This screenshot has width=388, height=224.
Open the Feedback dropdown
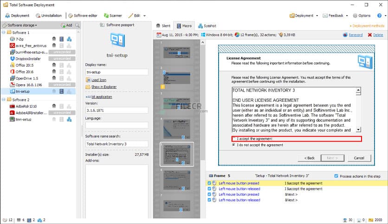pyautogui.click(x=335, y=16)
